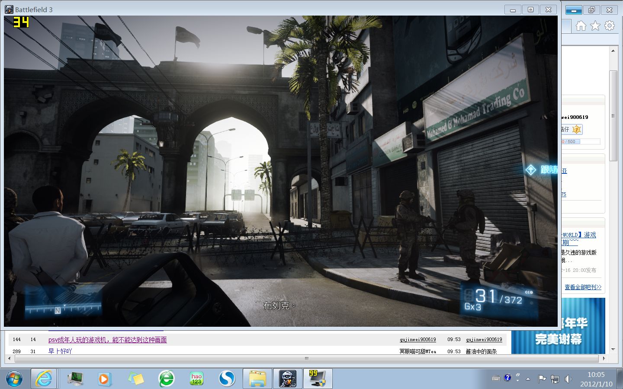Open the browser Tools gear icon

click(610, 26)
